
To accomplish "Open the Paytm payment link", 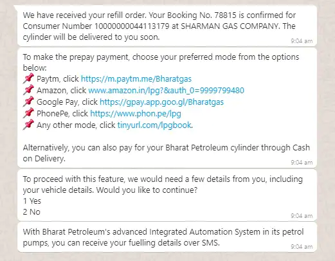I will point(136,79).
